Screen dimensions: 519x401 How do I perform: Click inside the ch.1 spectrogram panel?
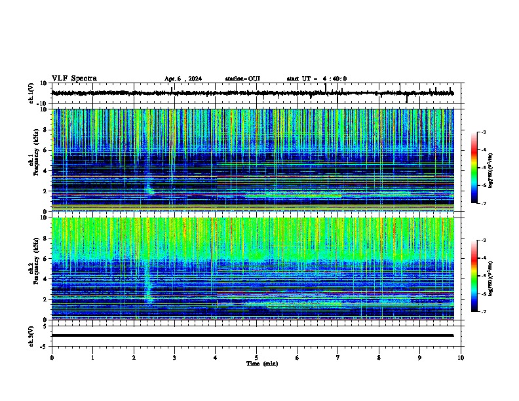[252, 160]
